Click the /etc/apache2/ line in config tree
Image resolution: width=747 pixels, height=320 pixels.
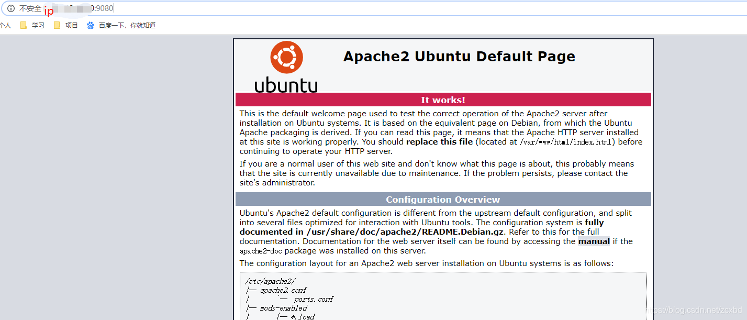pos(270,281)
